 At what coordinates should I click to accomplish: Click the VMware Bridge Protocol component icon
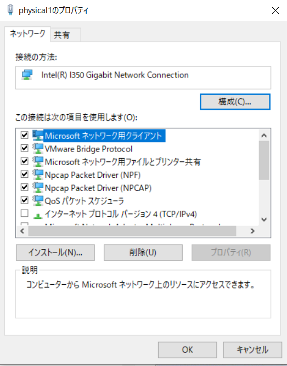[38, 149]
